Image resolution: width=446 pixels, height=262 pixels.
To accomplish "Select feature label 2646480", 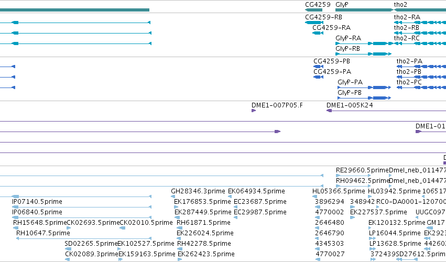I will tap(329, 223).
